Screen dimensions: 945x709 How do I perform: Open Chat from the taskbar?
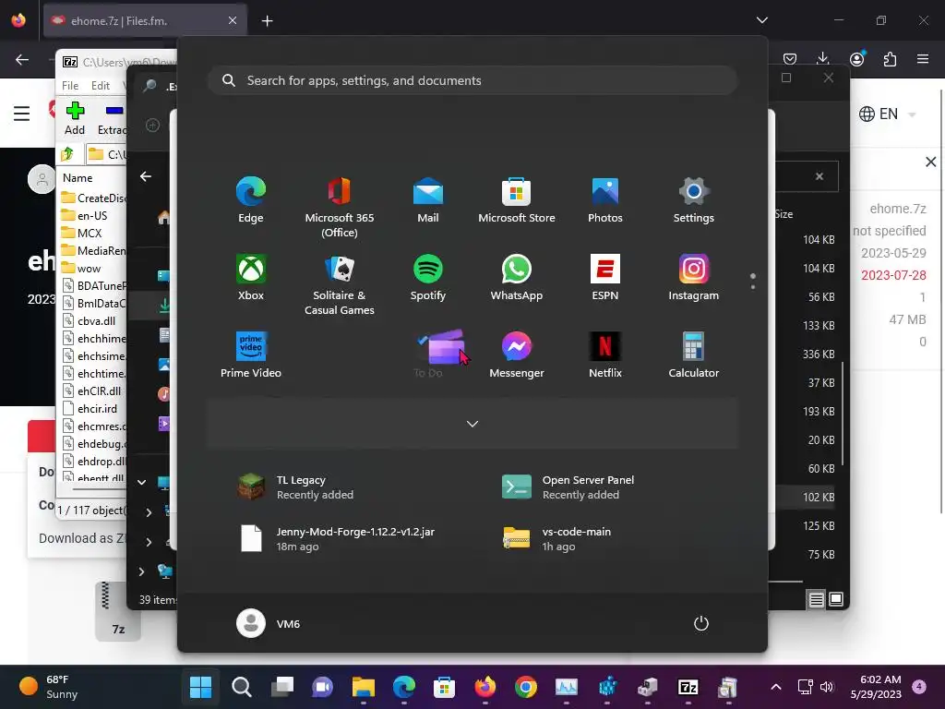(x=322, y=687)
